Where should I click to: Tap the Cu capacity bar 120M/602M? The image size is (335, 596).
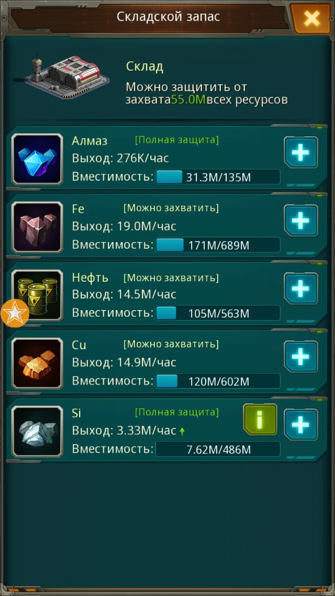(x=218, y=381)
